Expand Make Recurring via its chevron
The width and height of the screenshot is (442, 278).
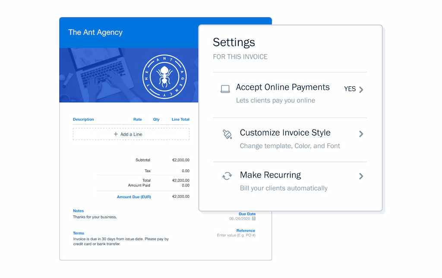point(361,176)
